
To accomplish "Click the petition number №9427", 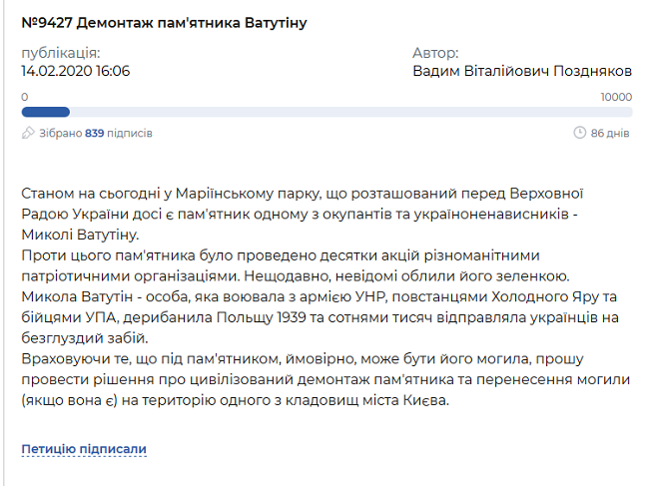I will (51, 22).
